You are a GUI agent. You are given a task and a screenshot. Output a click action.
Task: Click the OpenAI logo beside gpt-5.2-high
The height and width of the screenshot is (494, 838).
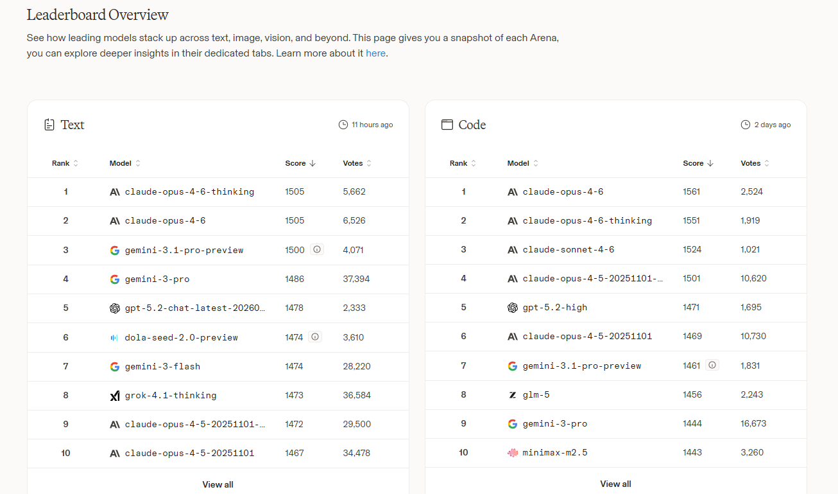pyautogui.click(x=512, y=308)
